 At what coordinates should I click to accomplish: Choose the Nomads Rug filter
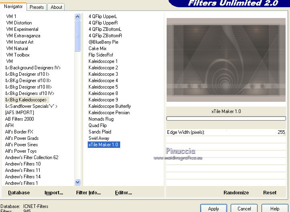(x=101, y=119)
